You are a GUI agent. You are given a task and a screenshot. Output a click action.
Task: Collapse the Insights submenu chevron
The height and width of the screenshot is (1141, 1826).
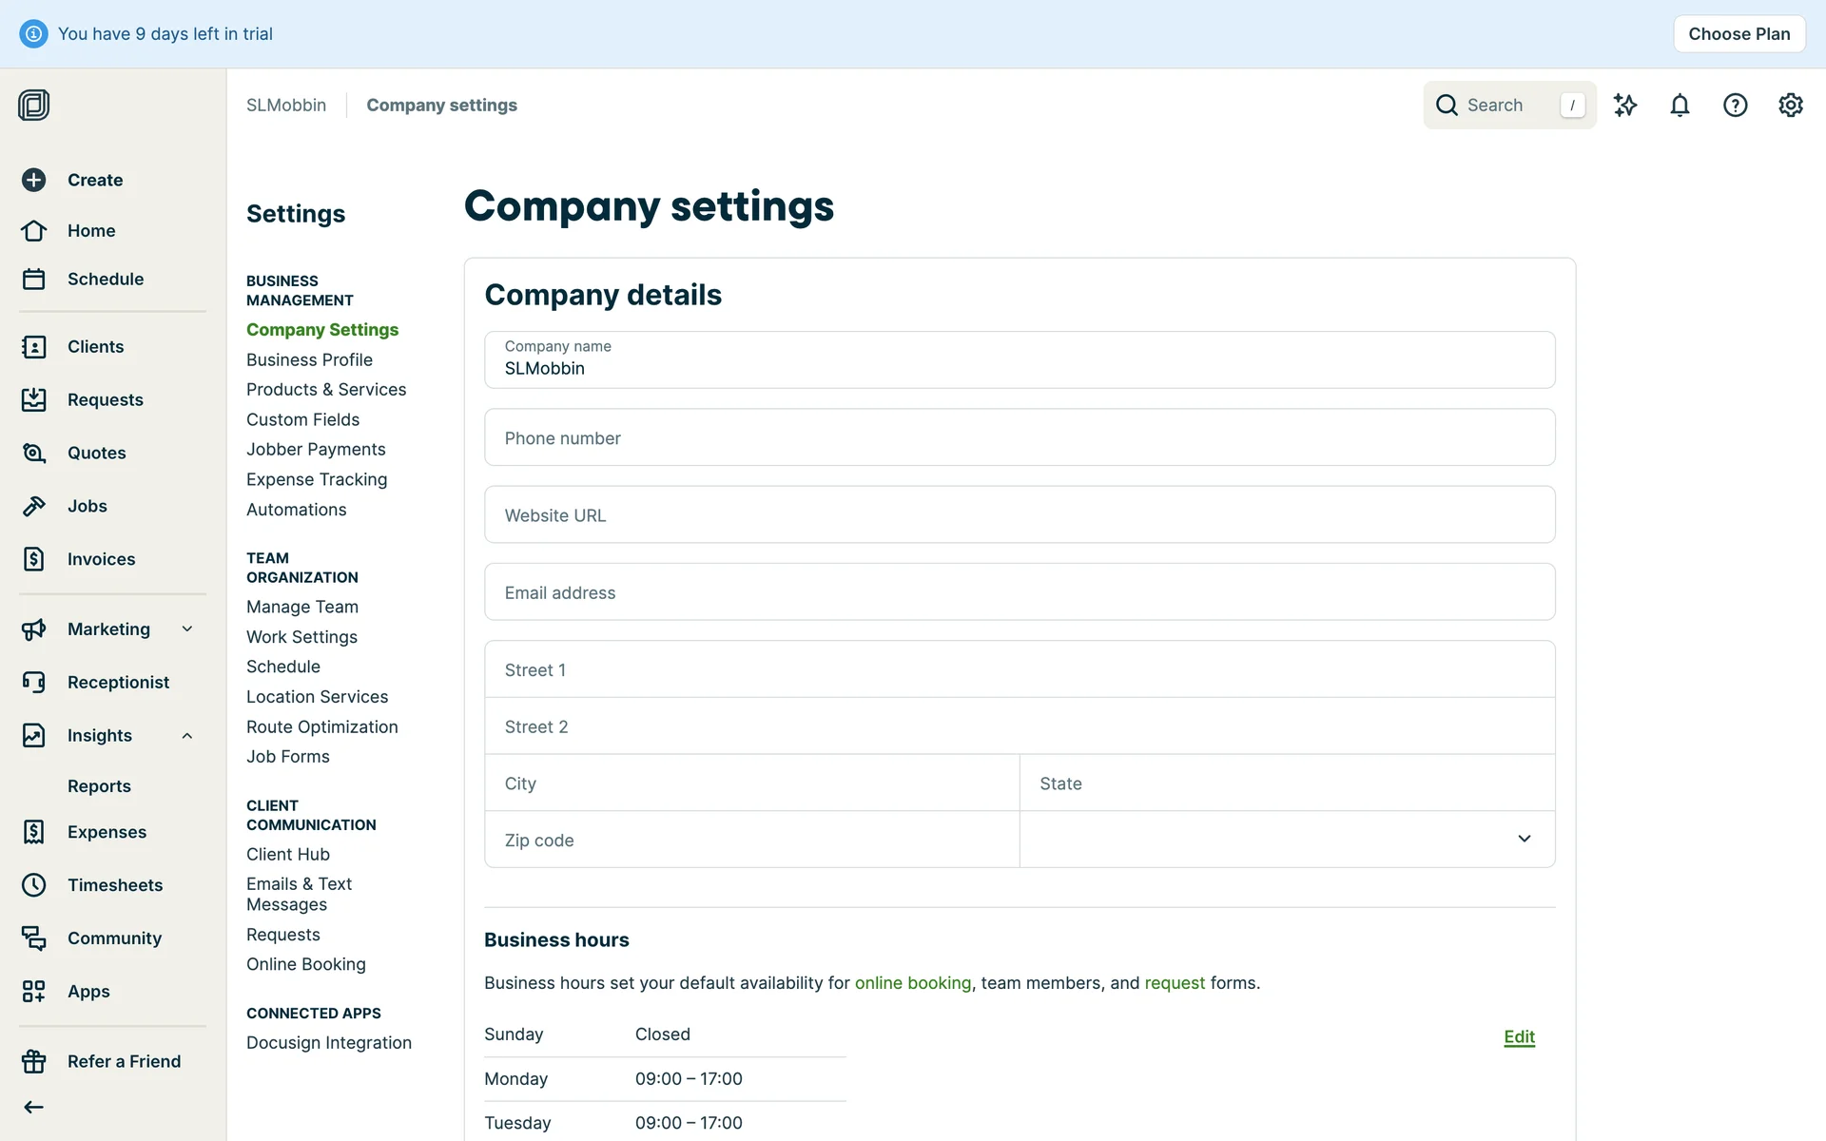[187, 736]
